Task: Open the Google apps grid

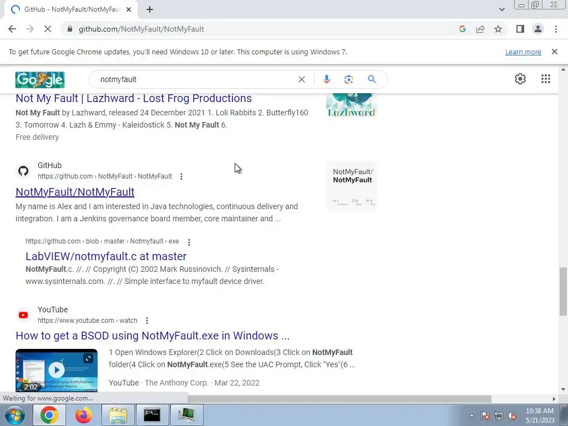Action: coord(546,79)
